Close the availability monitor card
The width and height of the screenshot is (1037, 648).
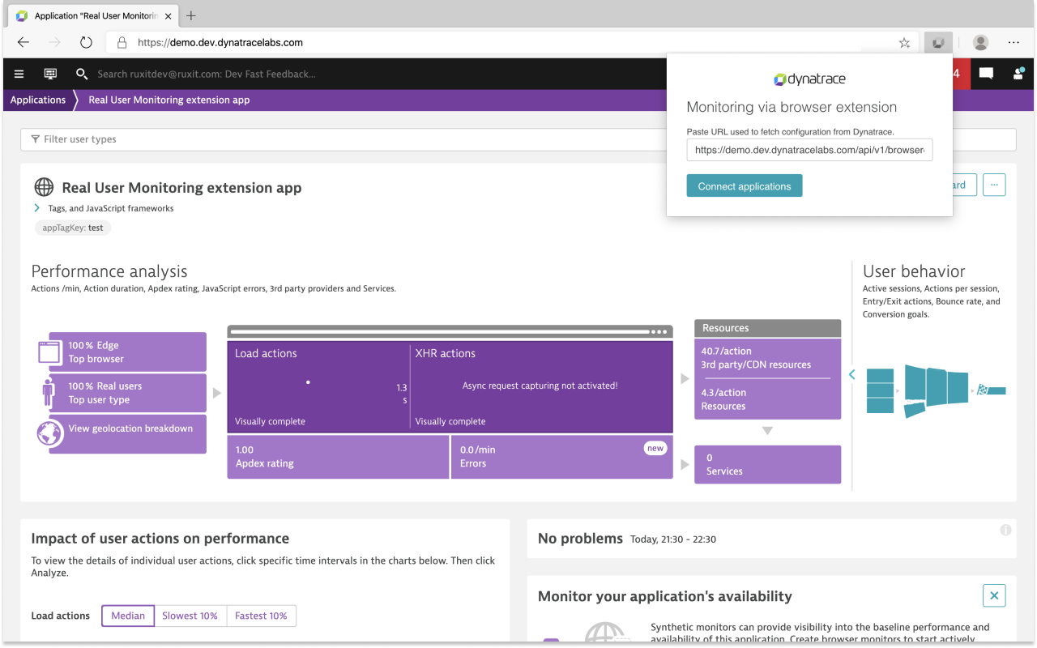click(994, 595)
